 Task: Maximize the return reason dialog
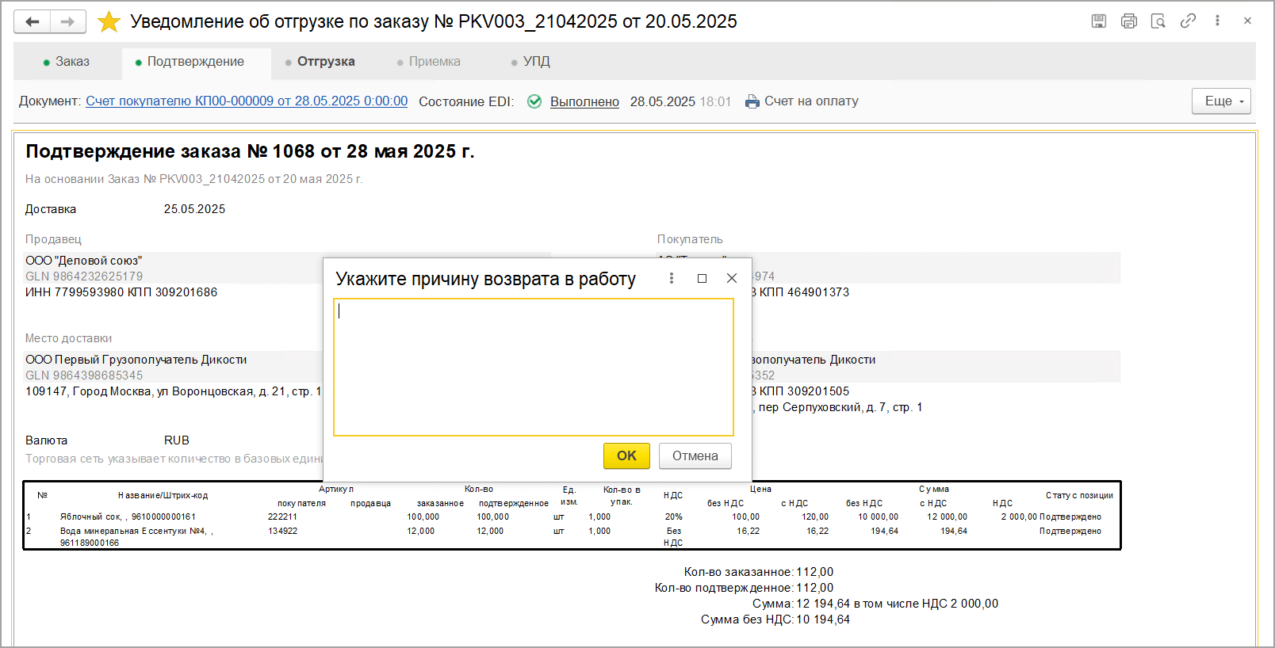tap(702, 278)
